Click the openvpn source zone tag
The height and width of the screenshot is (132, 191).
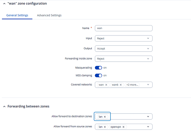click(116, 127)
